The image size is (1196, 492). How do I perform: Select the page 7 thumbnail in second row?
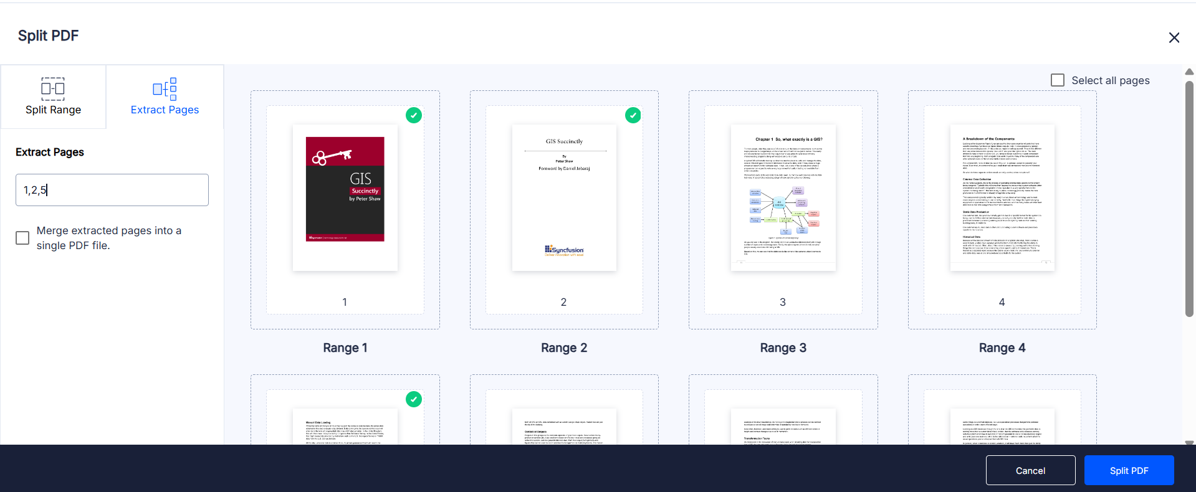point(783,427)
